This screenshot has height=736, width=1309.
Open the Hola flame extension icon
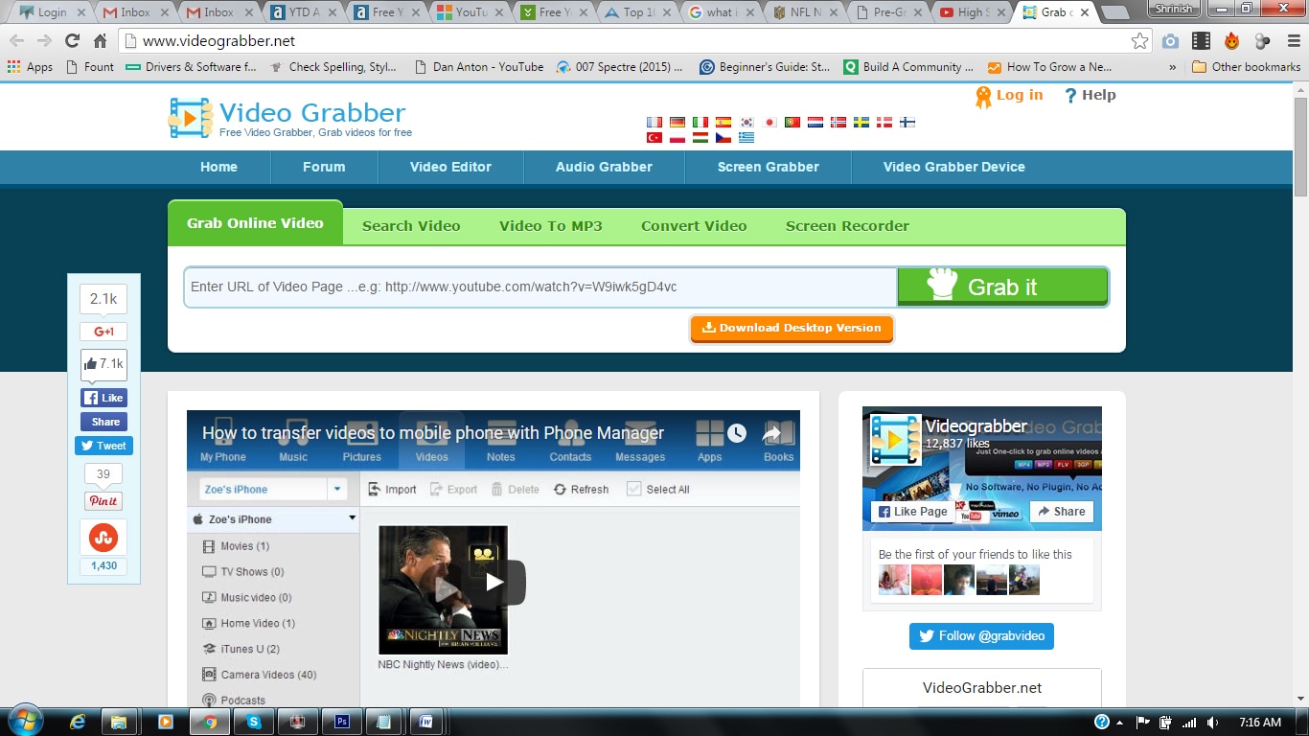pyautogui.click(x=1231, y=41)
